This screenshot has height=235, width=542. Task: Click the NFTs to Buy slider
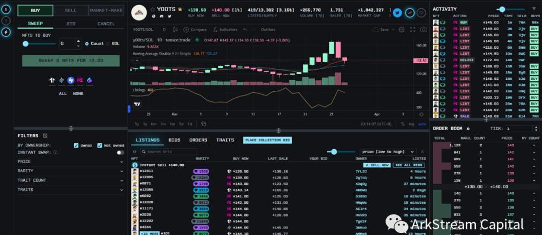26,44
